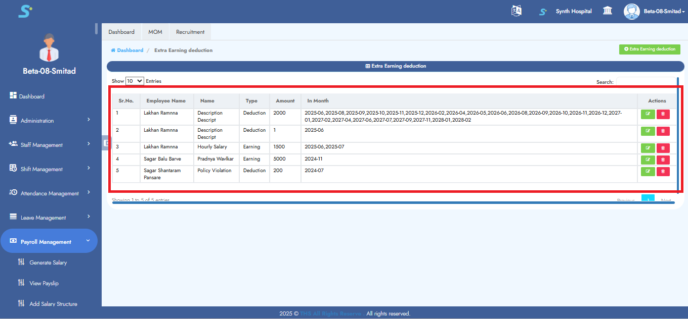Click the sidebar collapse handle icon
This screenshot has height=319, width=688.
coord(105,143)
